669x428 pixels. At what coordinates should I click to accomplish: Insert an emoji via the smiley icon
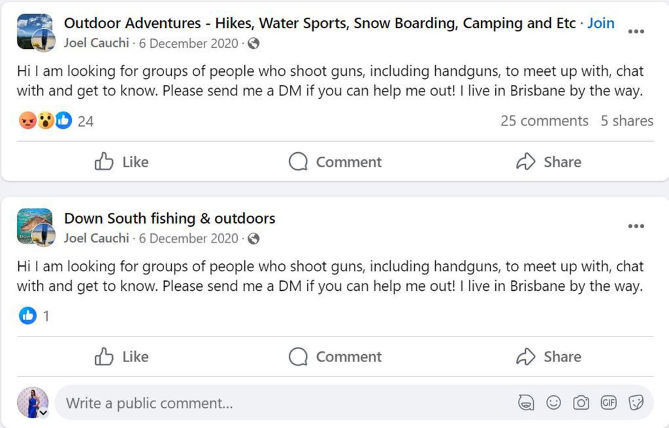[553, 403]
